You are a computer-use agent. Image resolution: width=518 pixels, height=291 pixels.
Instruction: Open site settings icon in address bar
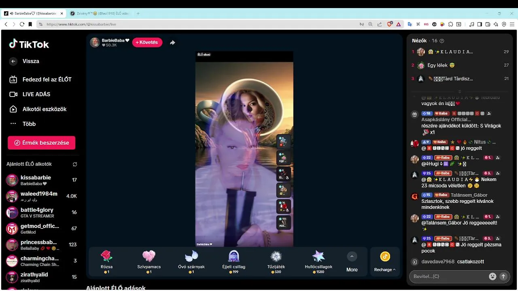click(40, 24)
